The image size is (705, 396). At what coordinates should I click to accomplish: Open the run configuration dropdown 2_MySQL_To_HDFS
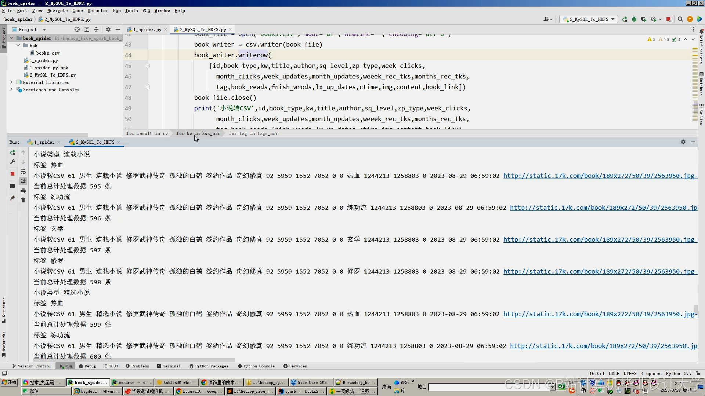[x=588, y=19]
